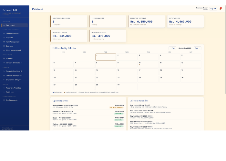Open the notifications bell icon
The width and height of the screenshot is (226, 161).
click(x=221, y=9)
